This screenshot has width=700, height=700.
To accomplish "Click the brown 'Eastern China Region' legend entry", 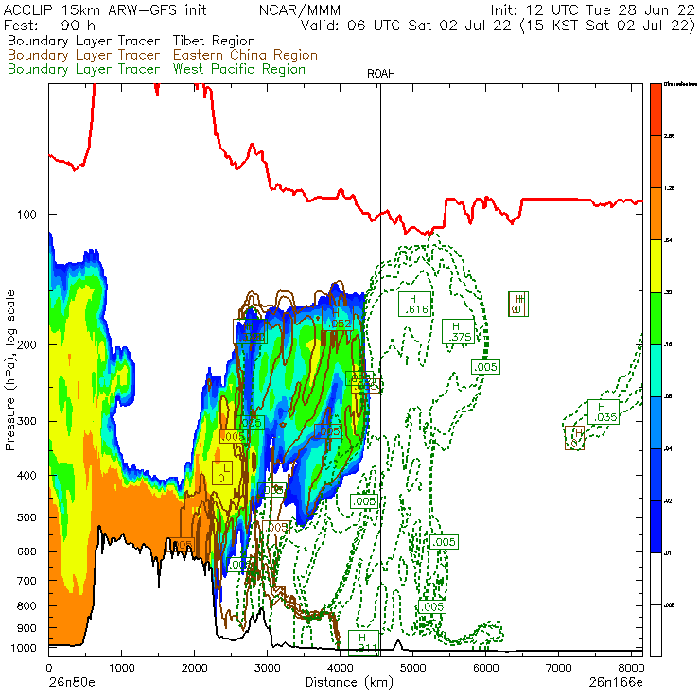I will pyautogui.click(x=245, y=56).
